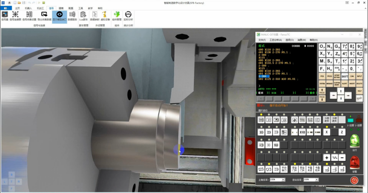Click the PROG key on FANUC keypad

pos(330,76)
